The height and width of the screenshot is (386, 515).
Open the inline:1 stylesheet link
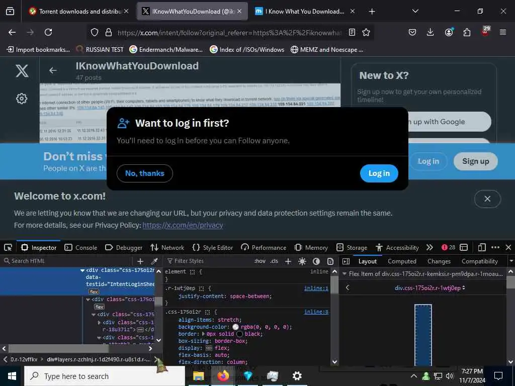click(316, 288)
